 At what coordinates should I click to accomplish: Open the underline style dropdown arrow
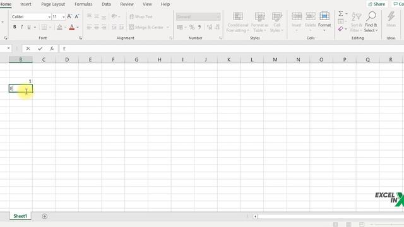click(35, 27)
